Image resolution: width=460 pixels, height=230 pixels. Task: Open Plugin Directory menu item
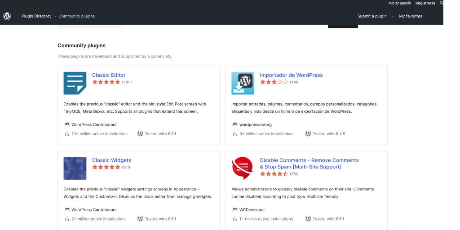[36, 16]
